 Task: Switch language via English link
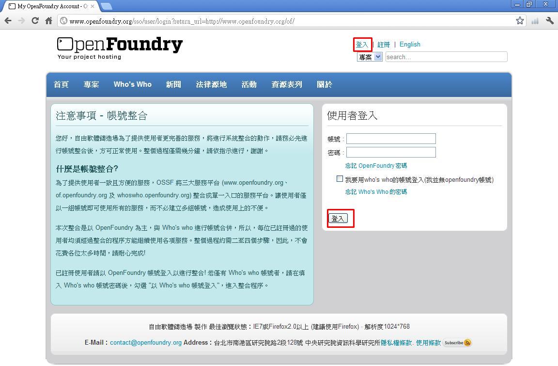[x=410, y=44]
